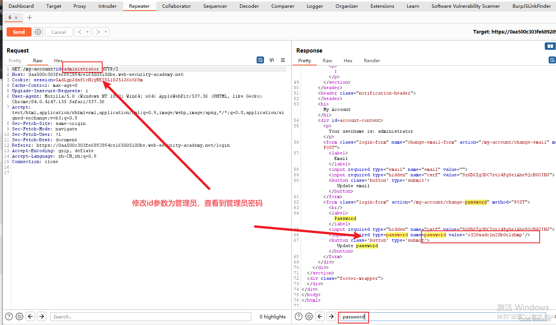The width and height of the screenshot is (556, 325).
Task: Switch to the Render tab in the Response panel
Action: [372, 60]
